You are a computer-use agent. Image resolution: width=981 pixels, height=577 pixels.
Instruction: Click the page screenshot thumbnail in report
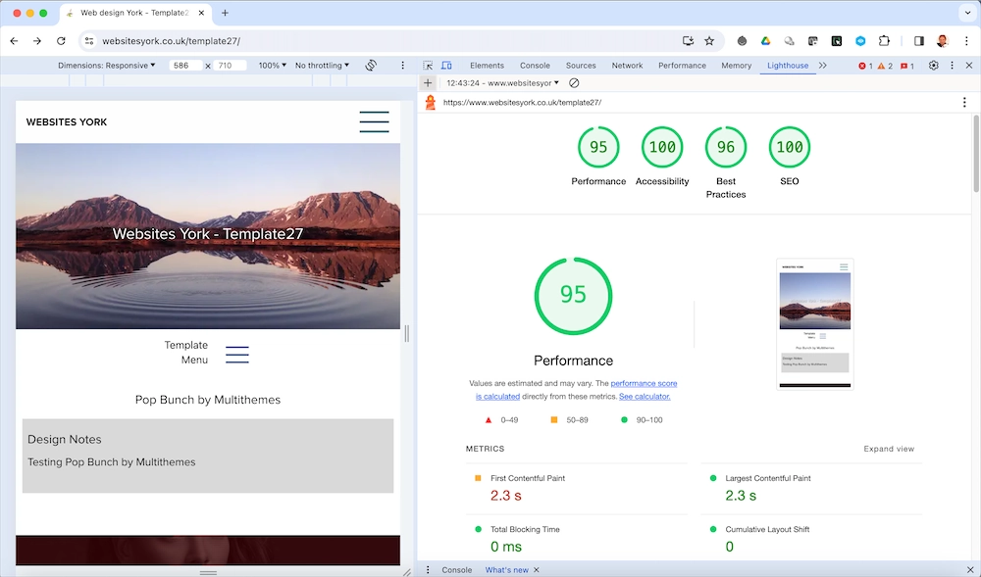click(x=814, y=324)
